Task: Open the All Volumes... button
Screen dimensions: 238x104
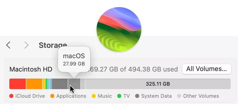Action: (x=206, y=69)
